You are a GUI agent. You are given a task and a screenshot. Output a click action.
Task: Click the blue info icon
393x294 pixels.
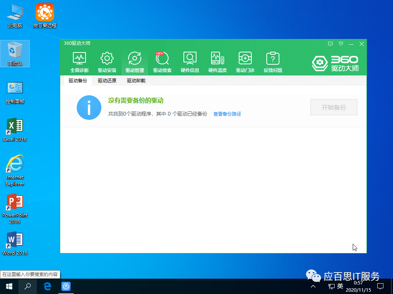point(89,108)
